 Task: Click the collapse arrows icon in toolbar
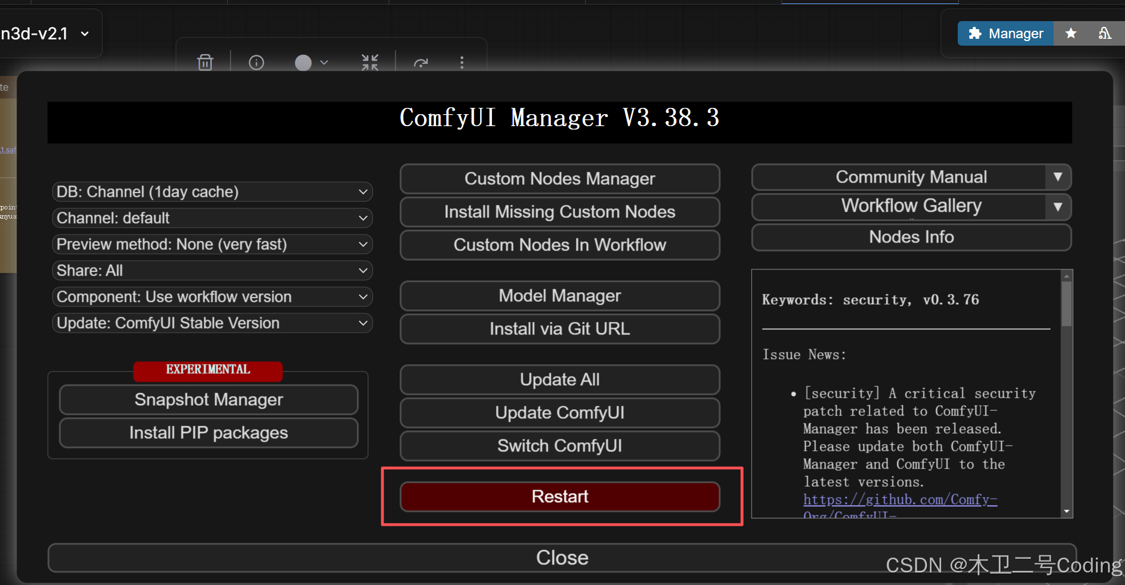click(x=370, y=62)
